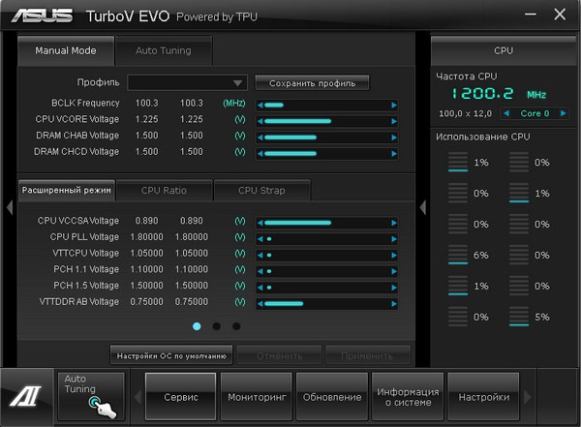Screen dimensions: 581x427
Task: Open the Сервис menu button
Action: [181, 397]
